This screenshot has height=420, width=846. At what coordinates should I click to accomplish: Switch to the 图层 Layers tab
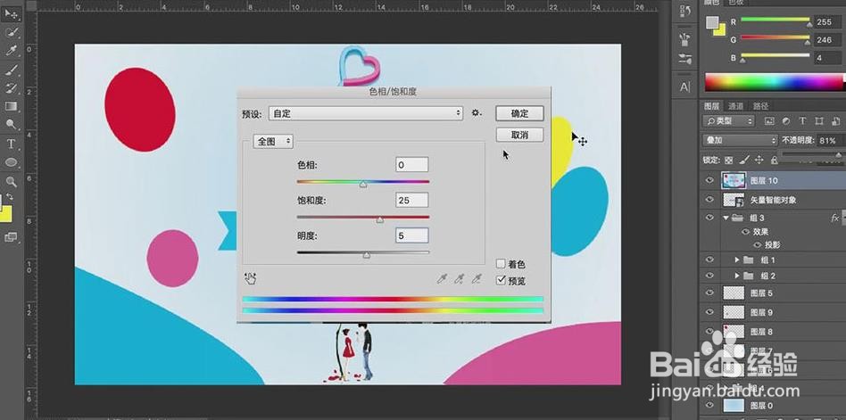pos(711,106)
